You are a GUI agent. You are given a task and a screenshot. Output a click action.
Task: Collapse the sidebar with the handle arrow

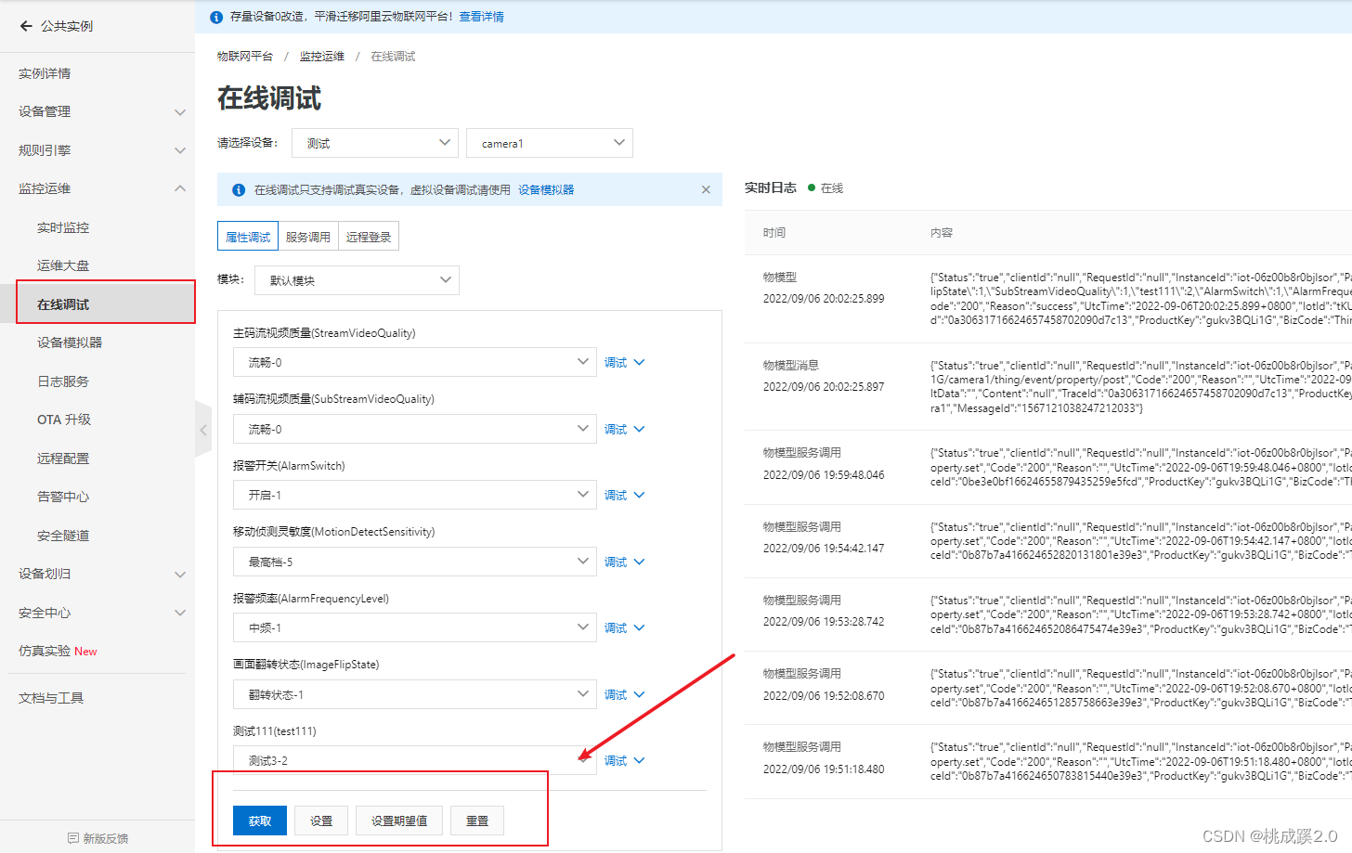pos(203,430)
